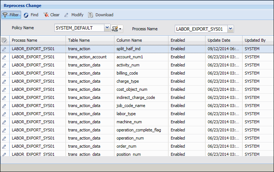This screenshot has height=172, width=274.
Task: Edit the account_num1 row pencil icon
Action: coord(4,57)
